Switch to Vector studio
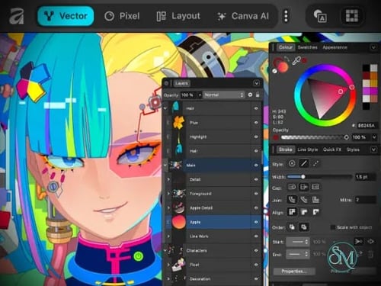The image size is (381, 286). 66,16
